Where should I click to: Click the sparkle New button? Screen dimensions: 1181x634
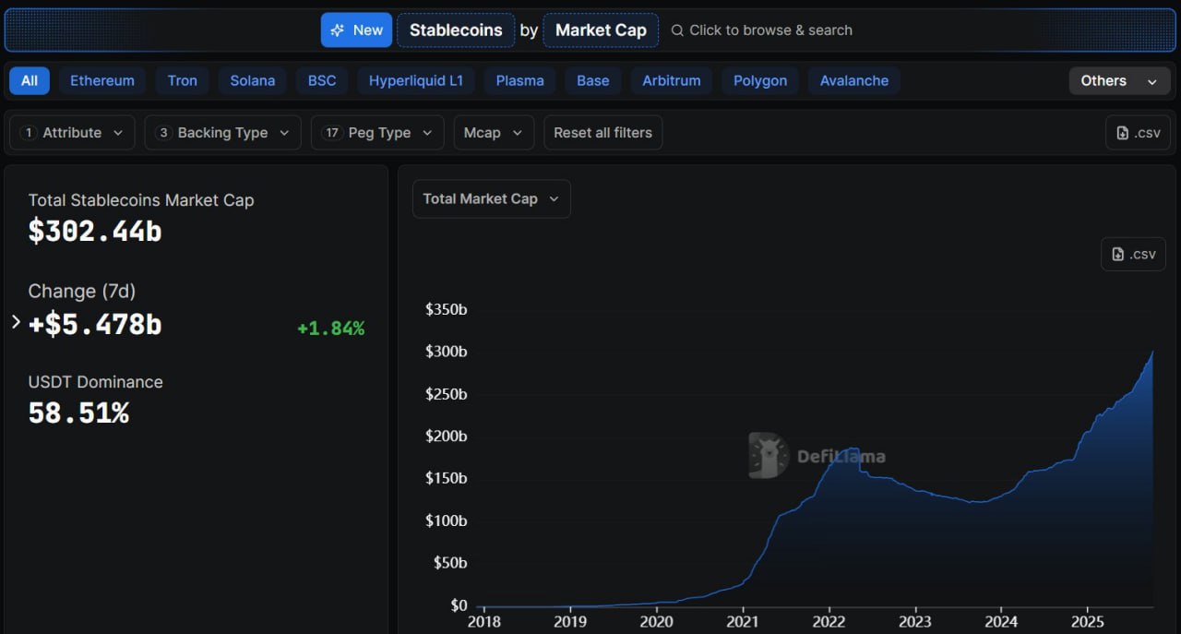click(x=356, y=30)
